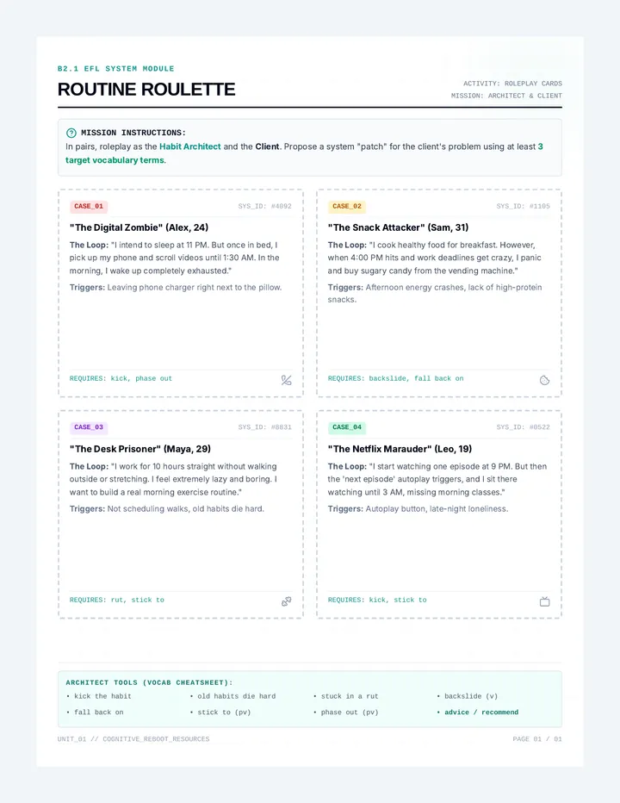Click the dumbbell icon in CASE_03 card
The height and width of the screenshot is (803, 620).
coord(286,601)
